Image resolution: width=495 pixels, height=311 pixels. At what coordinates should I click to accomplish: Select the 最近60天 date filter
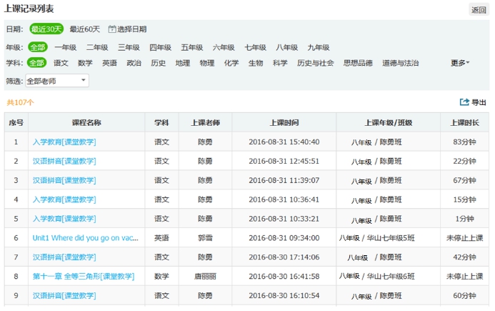click(x=84, y=29)
